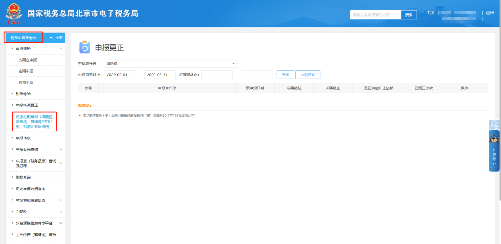This screenshot has height=244, width=501.
Task: Focus the header search input box
Action: 376,15
